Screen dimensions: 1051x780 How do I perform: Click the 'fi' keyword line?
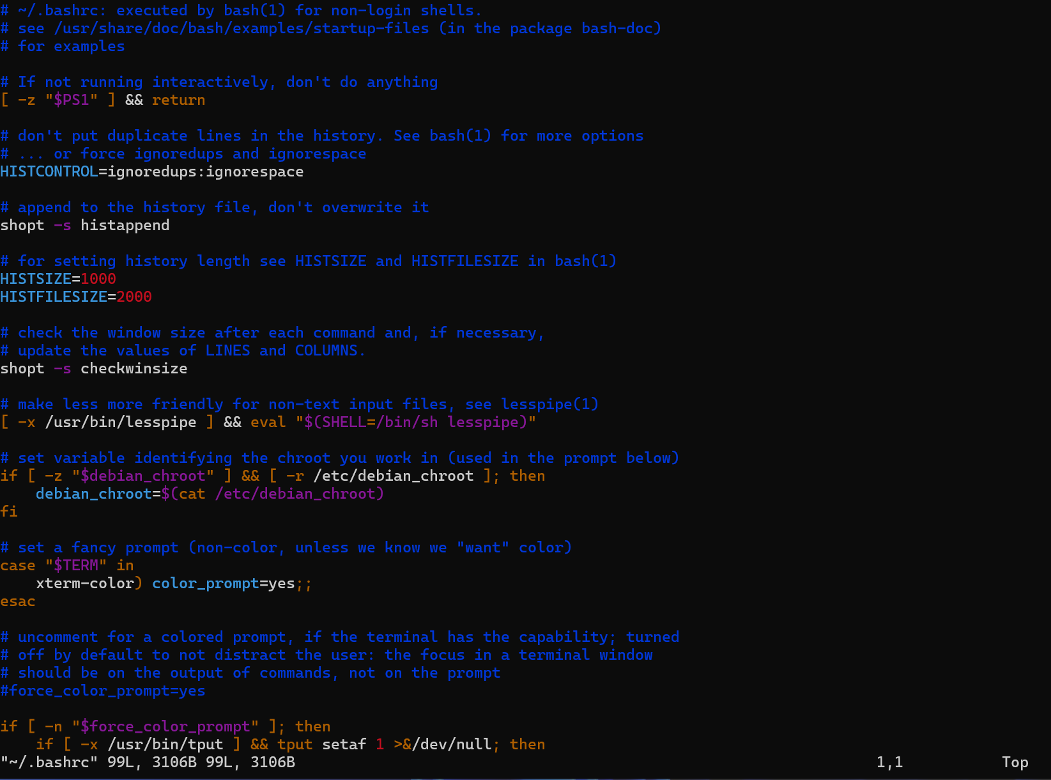click(9, 511)
